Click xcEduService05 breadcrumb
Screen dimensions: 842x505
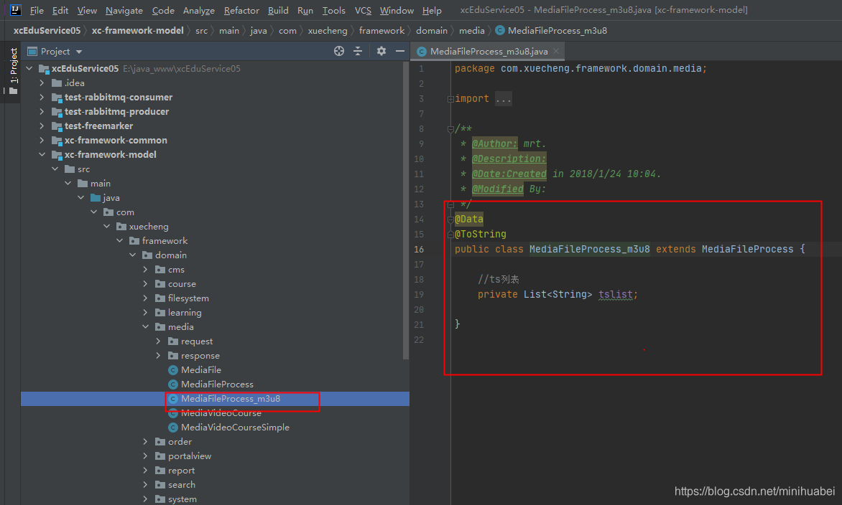coord(47,31)
